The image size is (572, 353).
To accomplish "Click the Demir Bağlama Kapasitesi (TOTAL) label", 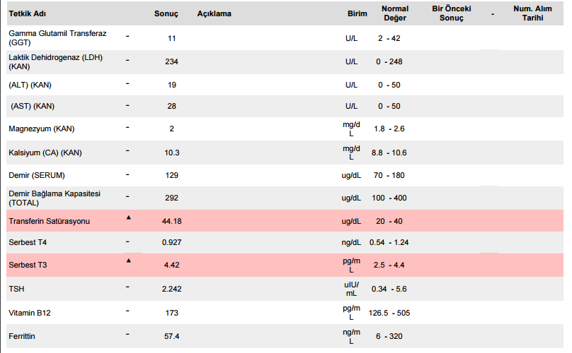I will pyautogui.click(x=55, y=198).
